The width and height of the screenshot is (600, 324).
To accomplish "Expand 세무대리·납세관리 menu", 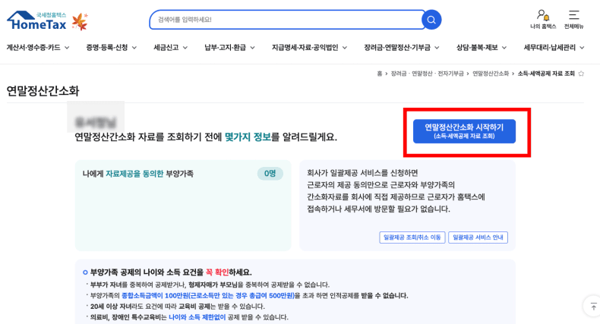I will click(554, 48).
